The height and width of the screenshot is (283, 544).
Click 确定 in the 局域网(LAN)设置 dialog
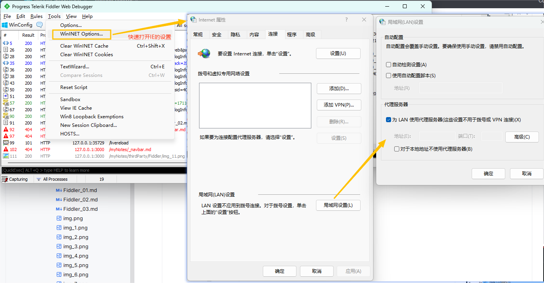tap(488, 174)
